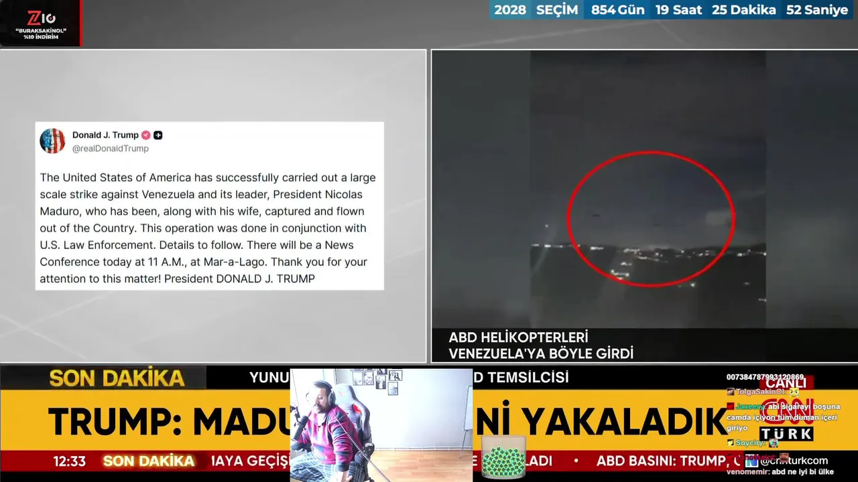Click the black plus badge after the name
The width and height of the screenshot is (858, 482).
tap(158, 135)
